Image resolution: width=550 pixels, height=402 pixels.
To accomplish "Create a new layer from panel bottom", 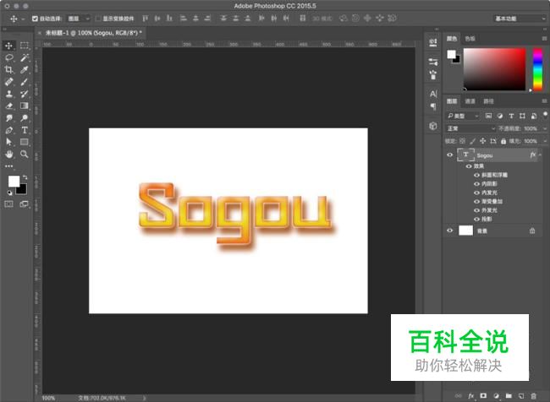I will point(521,396).
